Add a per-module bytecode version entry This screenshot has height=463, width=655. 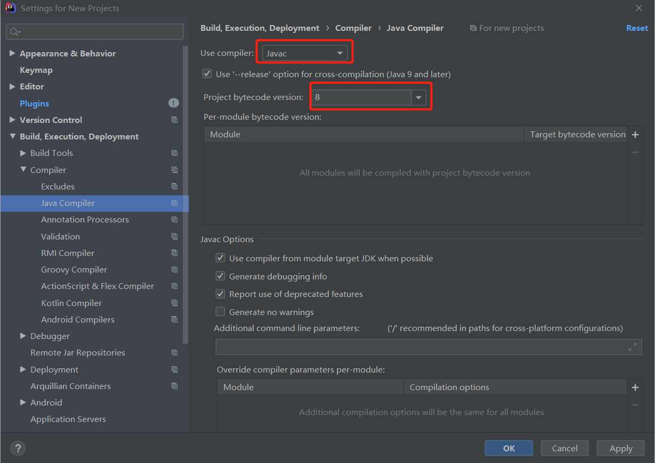635,135
